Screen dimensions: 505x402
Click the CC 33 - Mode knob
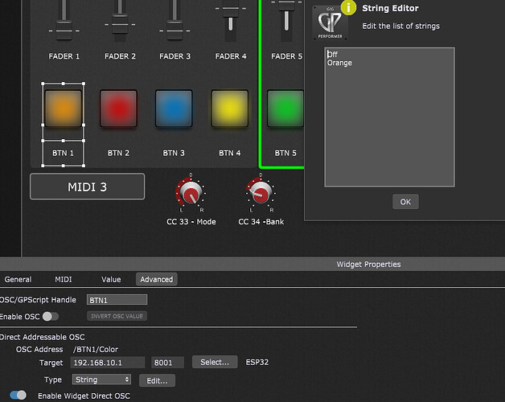(191, 193)
